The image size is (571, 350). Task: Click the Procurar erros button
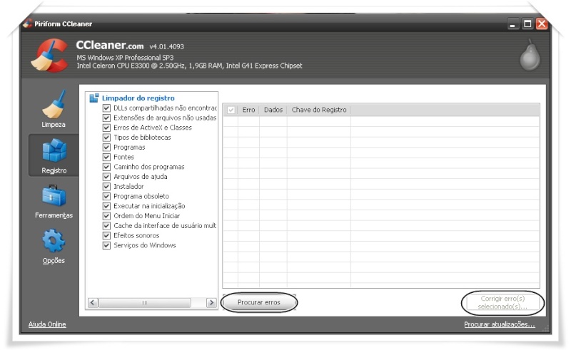(259, 302)
